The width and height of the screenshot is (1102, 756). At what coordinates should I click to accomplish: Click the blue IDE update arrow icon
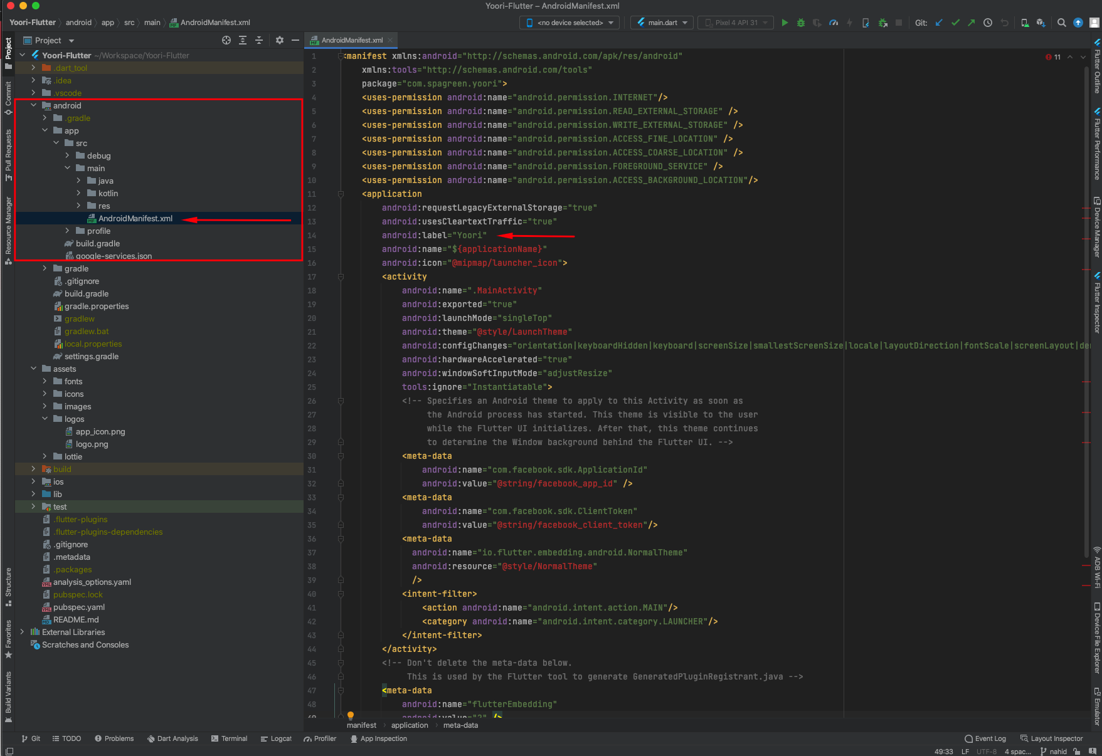click(x=1078, y=23)
